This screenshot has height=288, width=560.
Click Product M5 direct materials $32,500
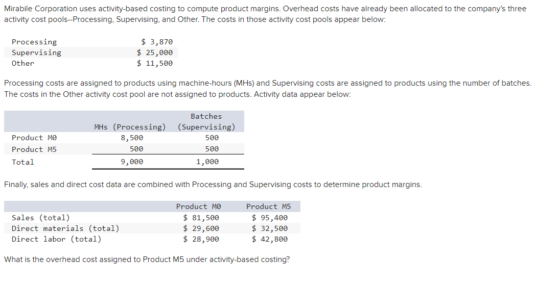tap(270, 228)
